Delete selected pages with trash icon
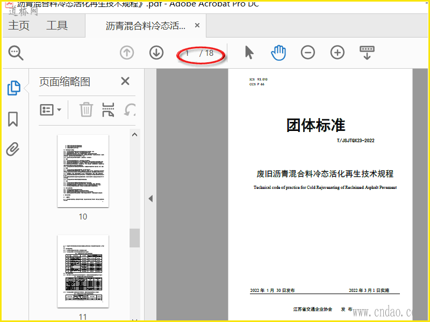 [x=86, y=109]
